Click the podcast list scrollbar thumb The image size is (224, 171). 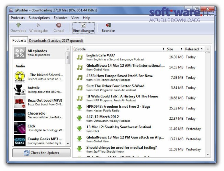[x=68, y=58]
